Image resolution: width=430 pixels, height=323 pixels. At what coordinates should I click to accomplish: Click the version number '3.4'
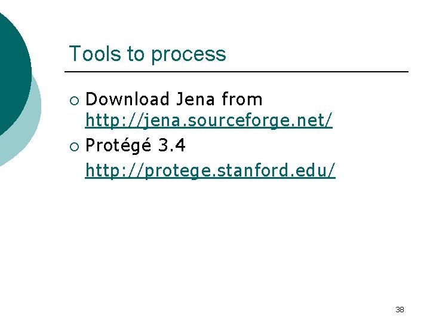pyautogui.click(x=172, y=147)
